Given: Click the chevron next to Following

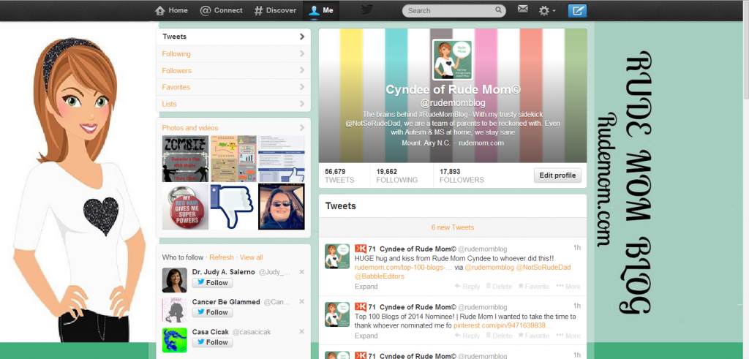Looking at the screenshot, I should click(x=302, y=54).
